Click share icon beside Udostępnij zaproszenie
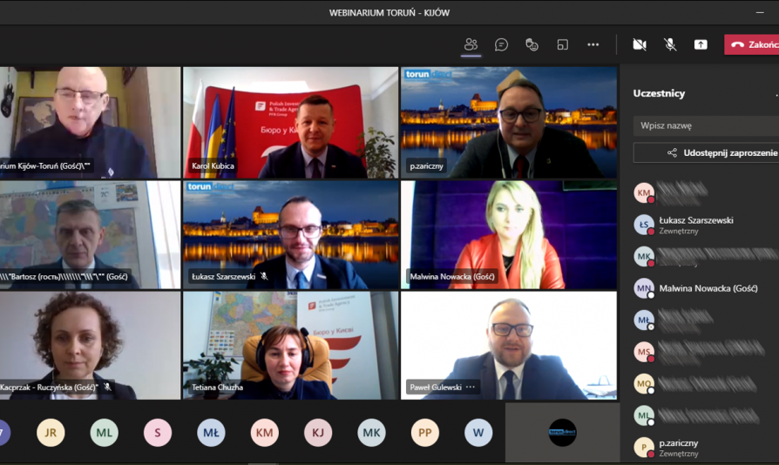779x465 pixels. click(x=672, y=152)
